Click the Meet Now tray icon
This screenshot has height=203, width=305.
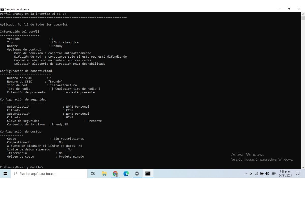251,174
